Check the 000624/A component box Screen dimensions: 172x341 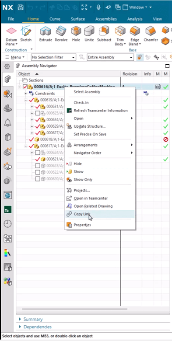pyautogui.click(x=38, y=153)
